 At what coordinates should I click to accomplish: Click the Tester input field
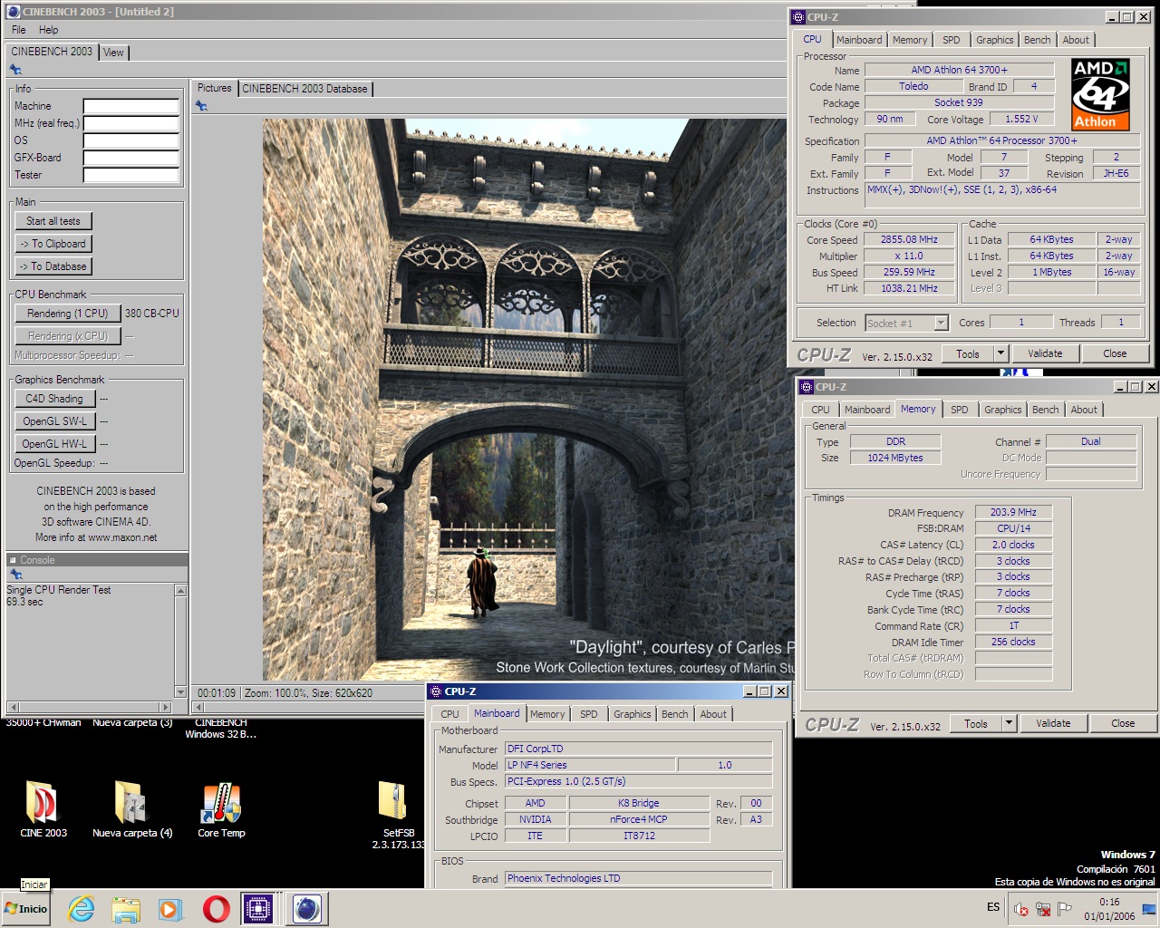(130, 175)
